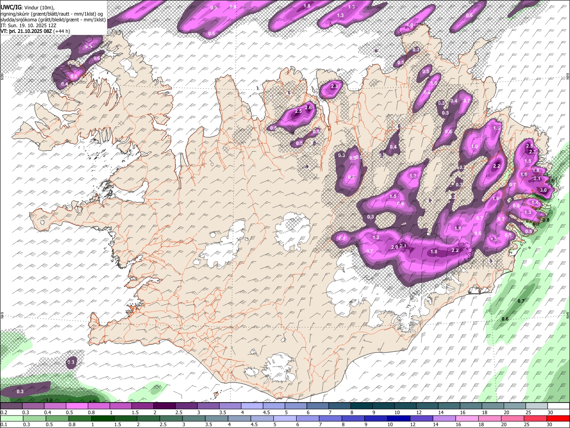Click the 2.6 snowfall value in the north
The width and height of the screenshot is (570, 428).
pyautogui.click(x=308, y=107)
